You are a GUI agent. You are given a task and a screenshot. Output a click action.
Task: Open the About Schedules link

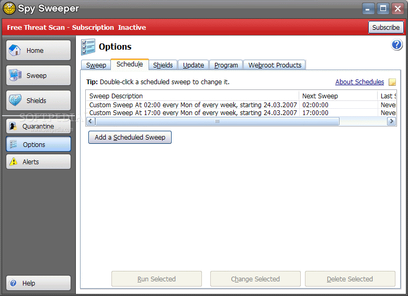click(x=359, y=82)
